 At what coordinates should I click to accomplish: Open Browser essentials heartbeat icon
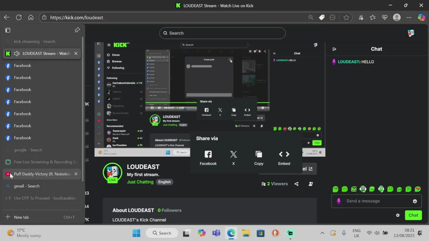385,17
